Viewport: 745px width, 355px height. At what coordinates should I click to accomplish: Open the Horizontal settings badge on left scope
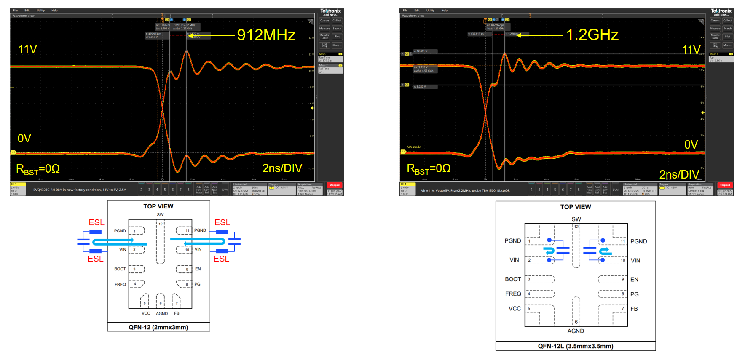click(x=249, y=189)
